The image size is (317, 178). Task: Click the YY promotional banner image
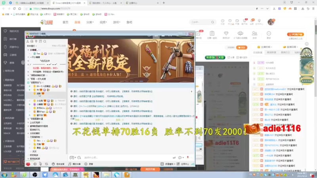click(131, 61)
